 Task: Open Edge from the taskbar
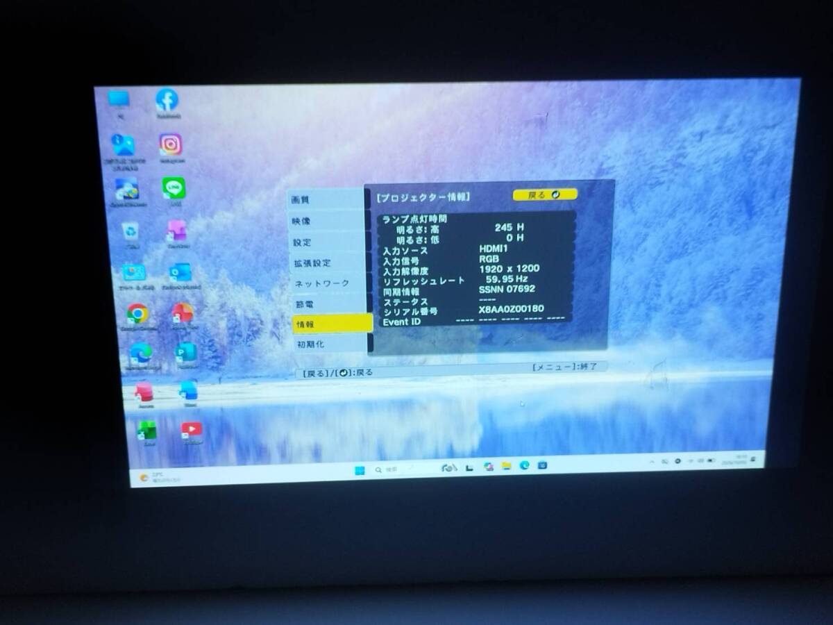point(524,465)
